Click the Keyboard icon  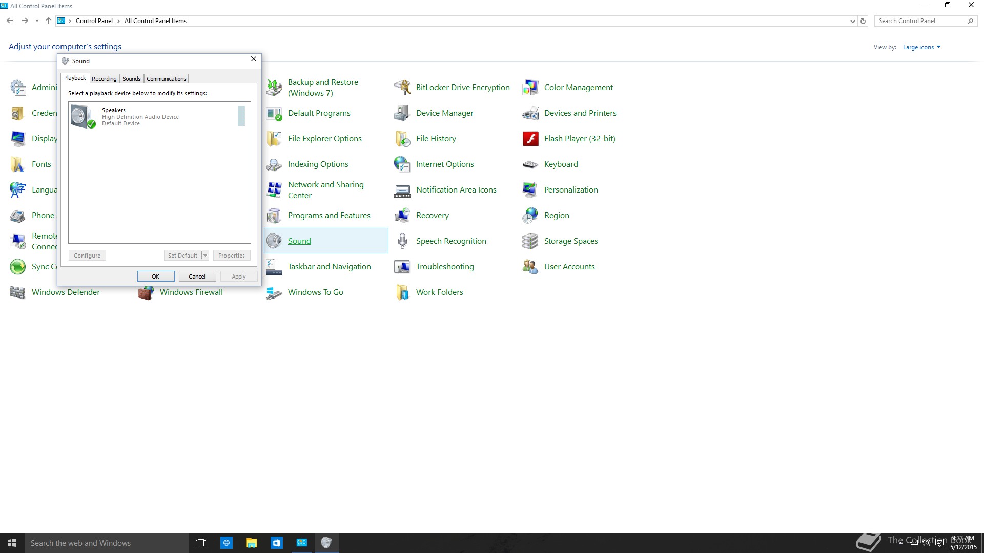530,164
